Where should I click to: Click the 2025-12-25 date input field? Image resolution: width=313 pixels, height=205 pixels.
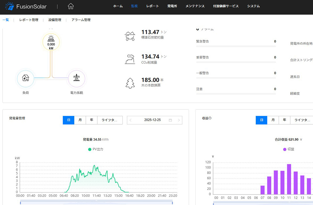pos(152,120)
